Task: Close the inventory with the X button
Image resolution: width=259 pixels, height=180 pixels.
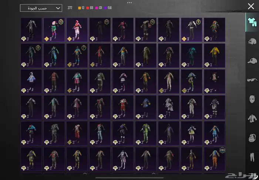Action: click(x=251, y=6)
